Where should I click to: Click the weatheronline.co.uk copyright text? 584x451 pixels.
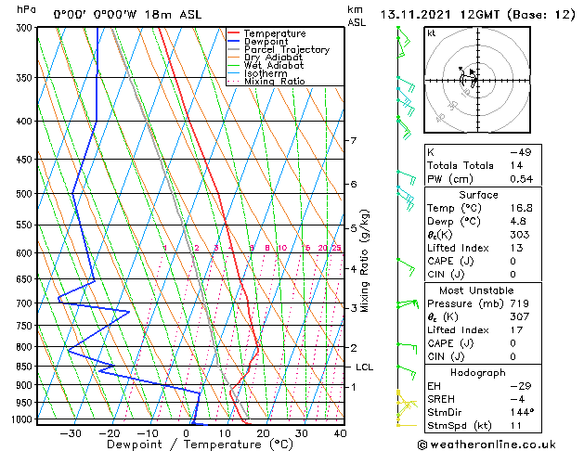click(487, 445)
